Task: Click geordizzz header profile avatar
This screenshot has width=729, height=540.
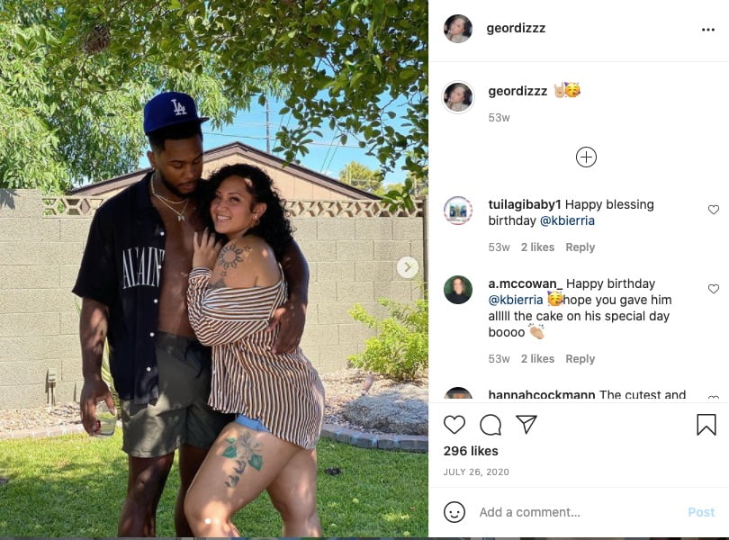Action: point(458,29)
